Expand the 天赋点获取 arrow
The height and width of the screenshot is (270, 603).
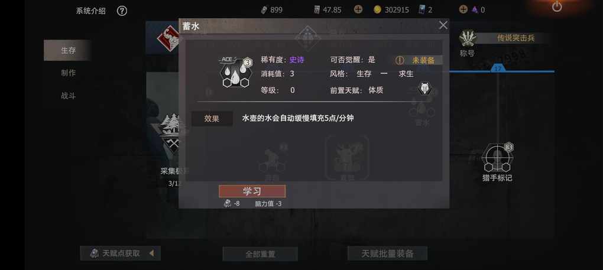pyautogui.click(x=152, y=253)
